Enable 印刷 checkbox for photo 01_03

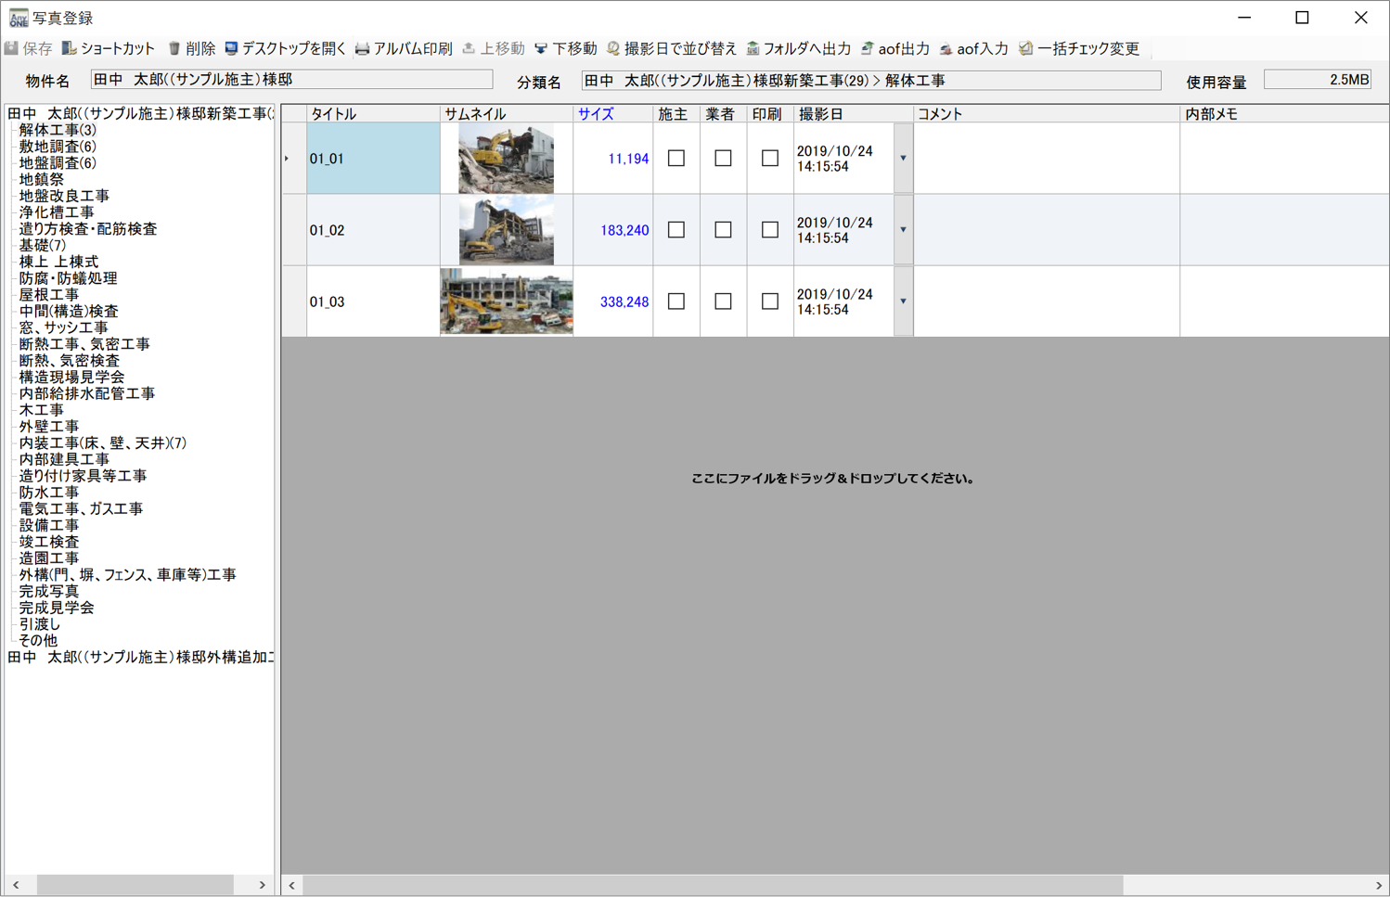(769, 301)
